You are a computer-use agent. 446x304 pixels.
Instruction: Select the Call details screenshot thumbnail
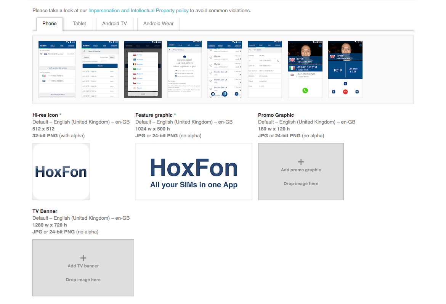coord(265,69)
